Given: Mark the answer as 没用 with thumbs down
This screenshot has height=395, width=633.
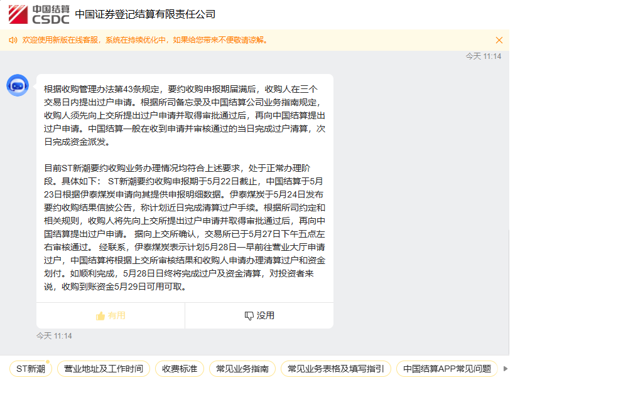Looking at the screenshot, I should pyautogui.click(x=259, y=315).
